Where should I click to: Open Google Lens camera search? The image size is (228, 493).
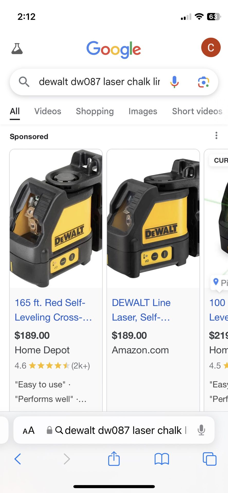(x=203, y=82)
